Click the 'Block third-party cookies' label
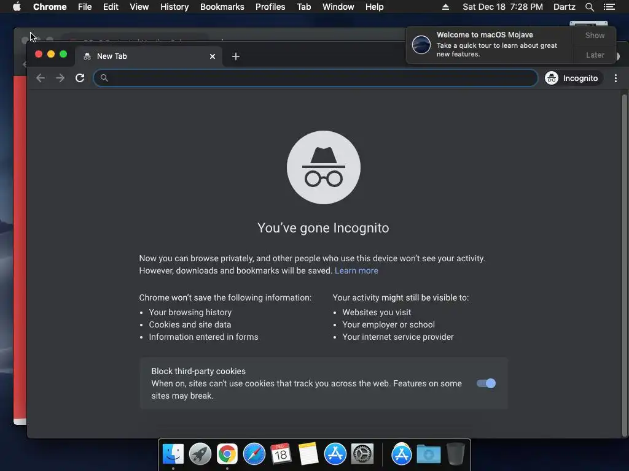 [x=198, y=371]
